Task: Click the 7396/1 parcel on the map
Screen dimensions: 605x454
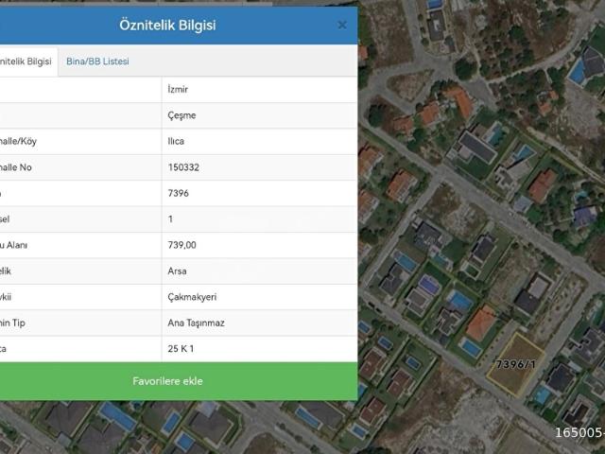Action: pyautogui.click(x=516, y=364)
